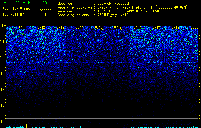
Task: Click the 0.9 kHz axis label
Action: pyautogui.click(x=3, y=74)
